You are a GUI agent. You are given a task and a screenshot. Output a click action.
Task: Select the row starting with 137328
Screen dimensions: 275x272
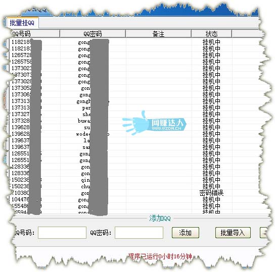(134, 121)
